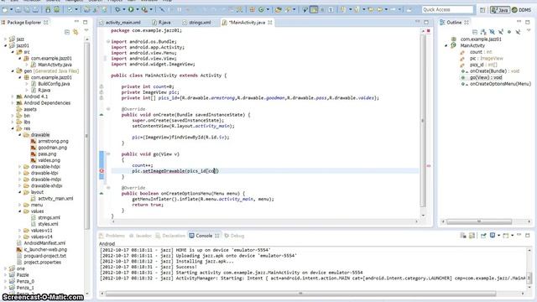Toggle Hide Static Members in Outline
The image size is (537, 302).
[500, 32]
